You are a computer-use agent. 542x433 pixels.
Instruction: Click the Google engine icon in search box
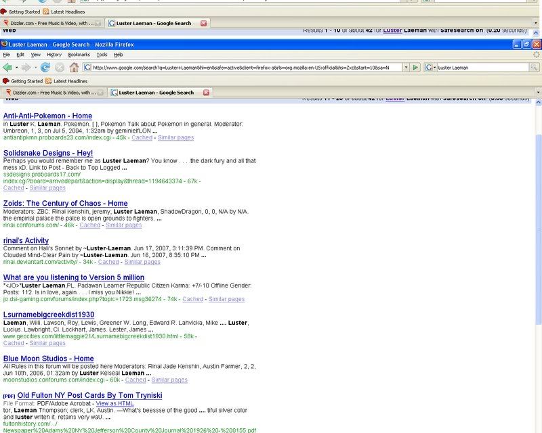[x=429, y=68]
